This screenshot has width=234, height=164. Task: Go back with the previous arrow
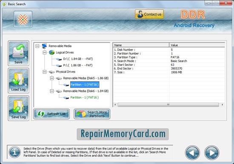coord(192,153)
